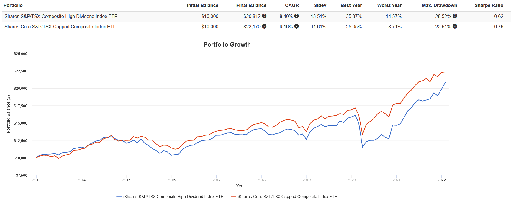Select the Sharpe Ratio column header
511x203 pixels.
(x=489, y=5)
